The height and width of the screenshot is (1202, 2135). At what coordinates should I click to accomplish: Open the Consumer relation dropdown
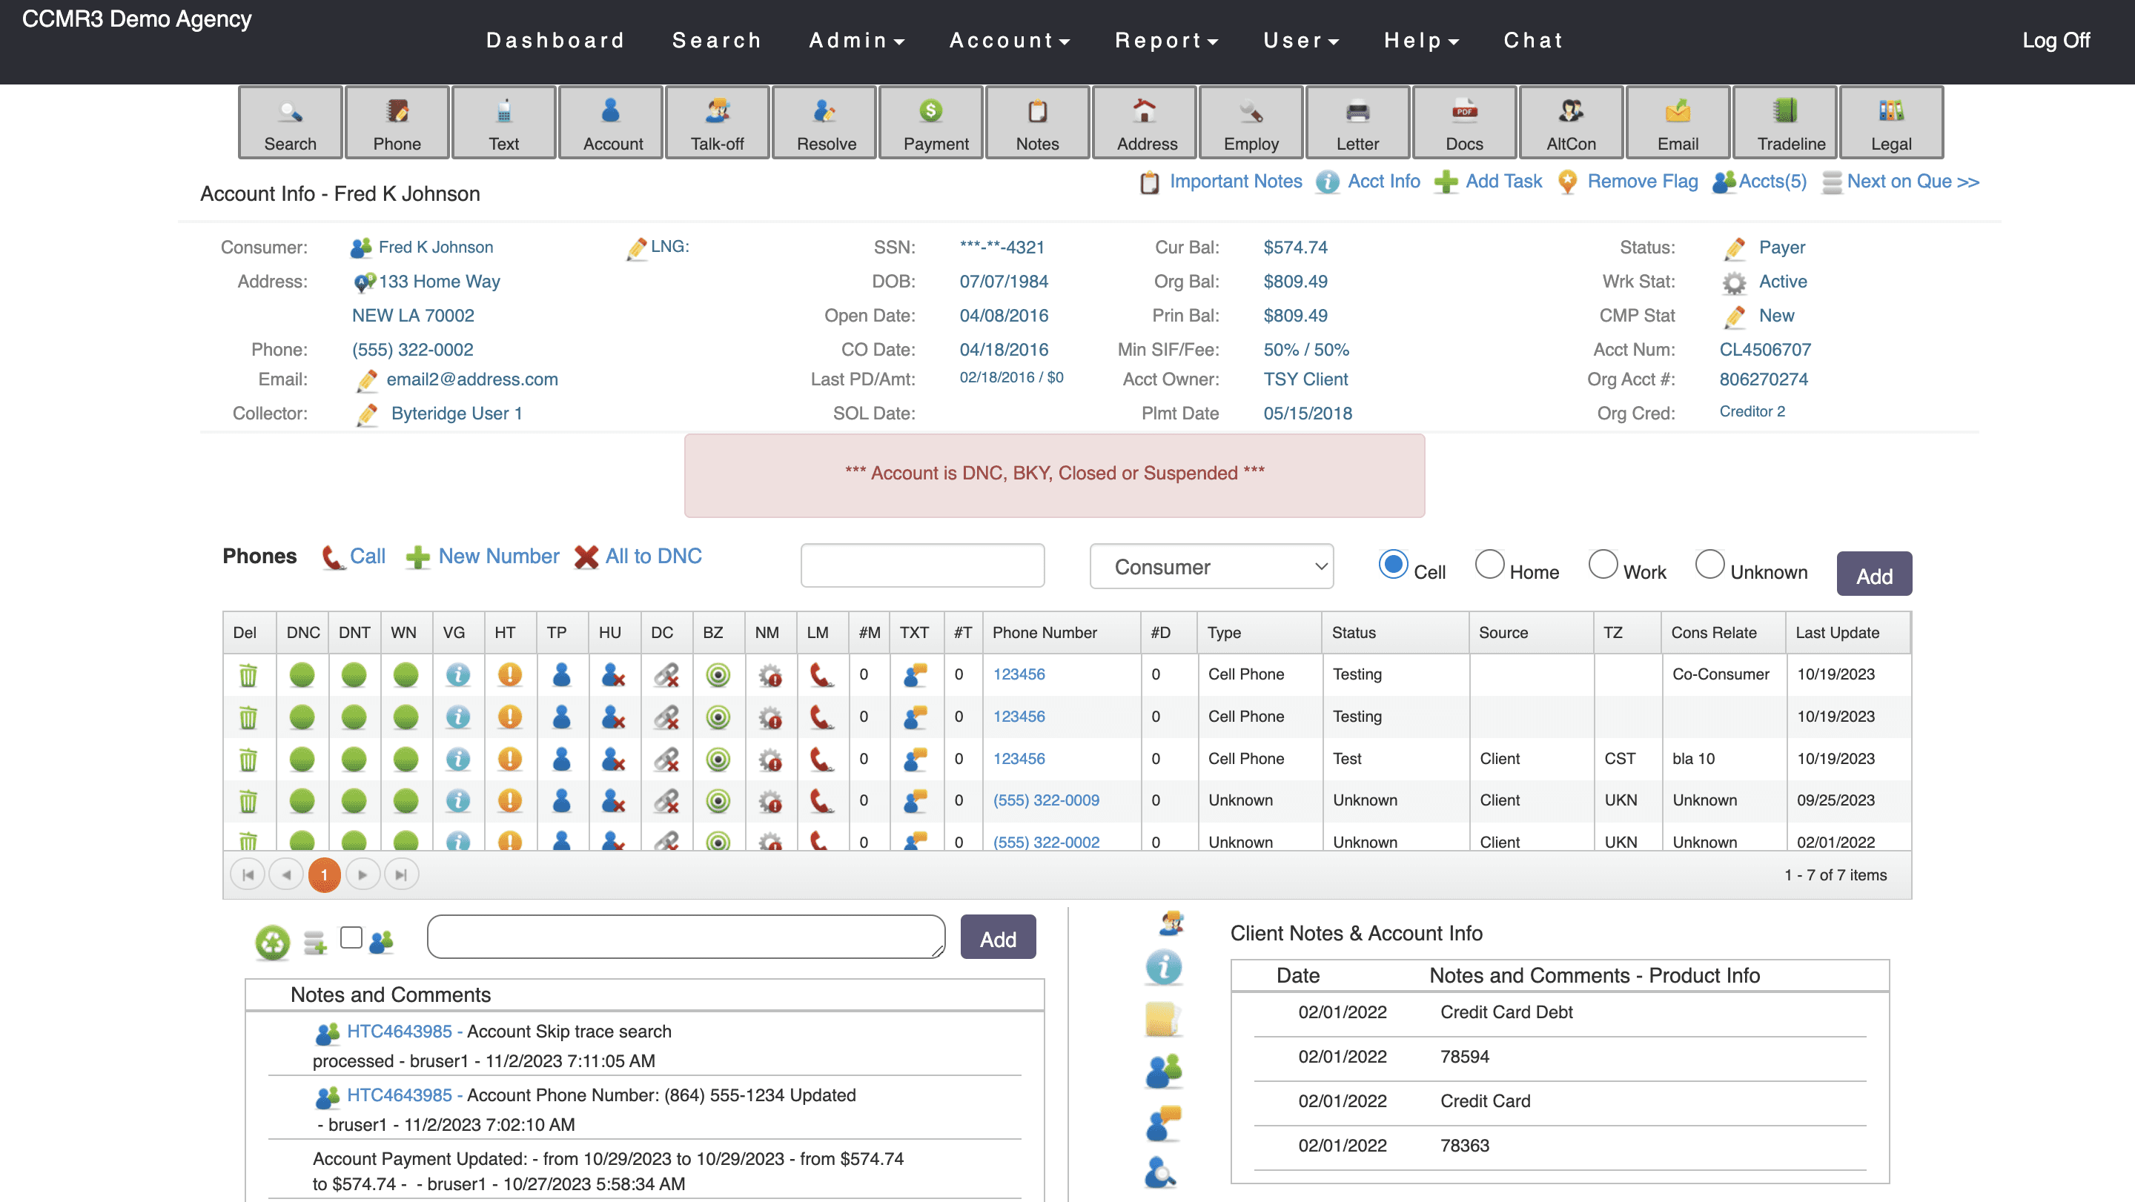coord(1211,567)
